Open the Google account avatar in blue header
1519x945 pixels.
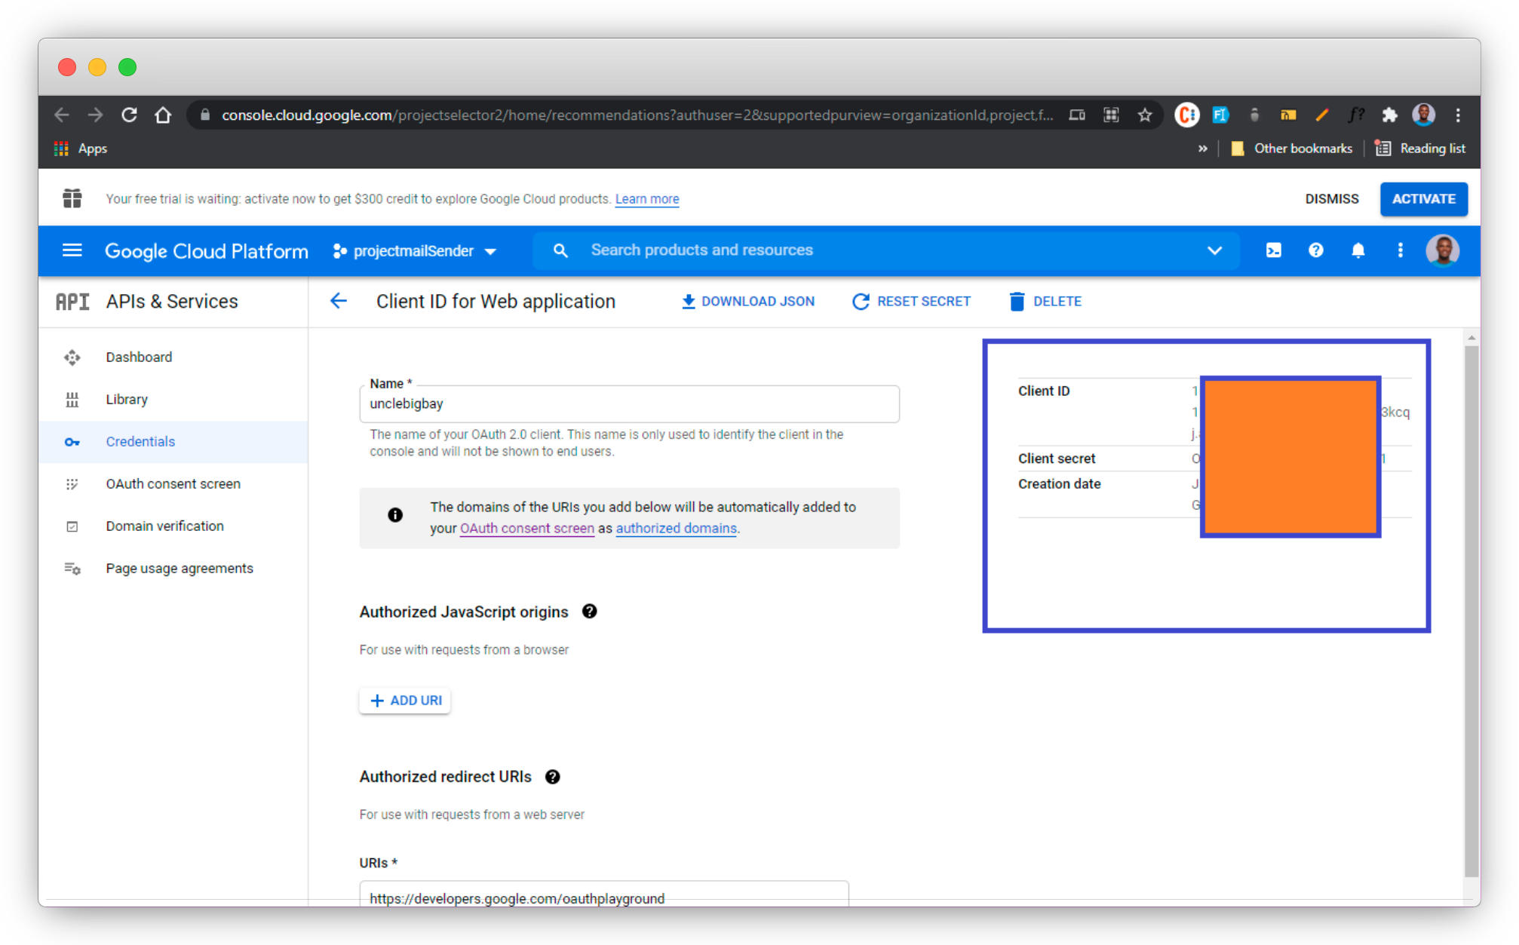click(x=1443, y=250)
